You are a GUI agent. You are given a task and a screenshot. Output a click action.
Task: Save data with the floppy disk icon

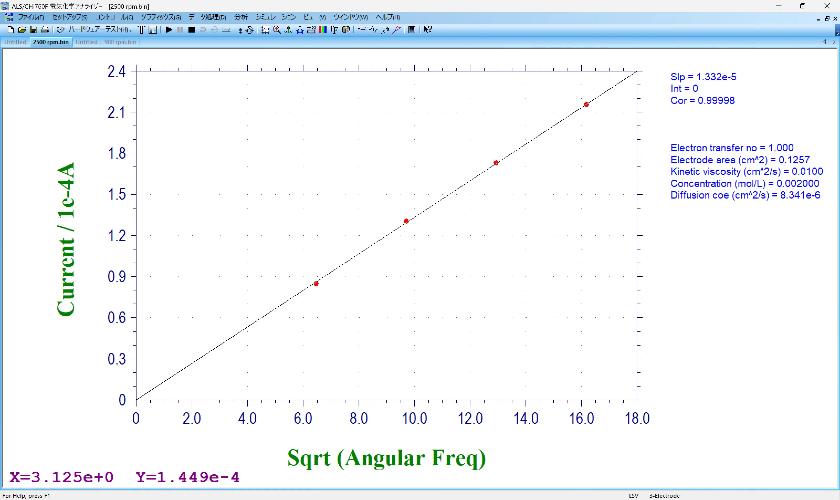[33, 30]
